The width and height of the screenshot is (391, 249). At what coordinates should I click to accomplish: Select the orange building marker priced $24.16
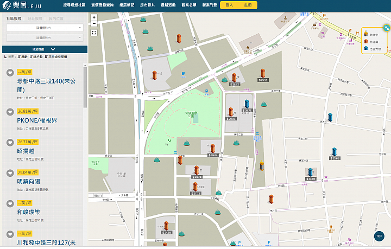click(166, 226)
